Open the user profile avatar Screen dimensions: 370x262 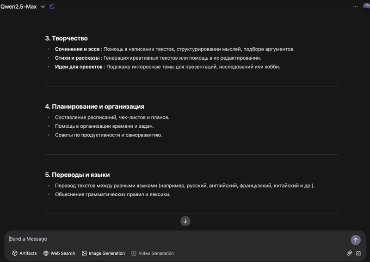coord(366,6)
